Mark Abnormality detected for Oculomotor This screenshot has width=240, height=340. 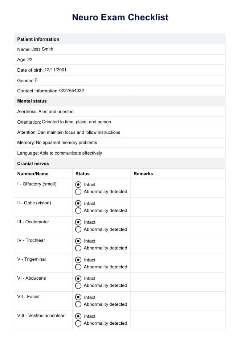pos(78,229)
